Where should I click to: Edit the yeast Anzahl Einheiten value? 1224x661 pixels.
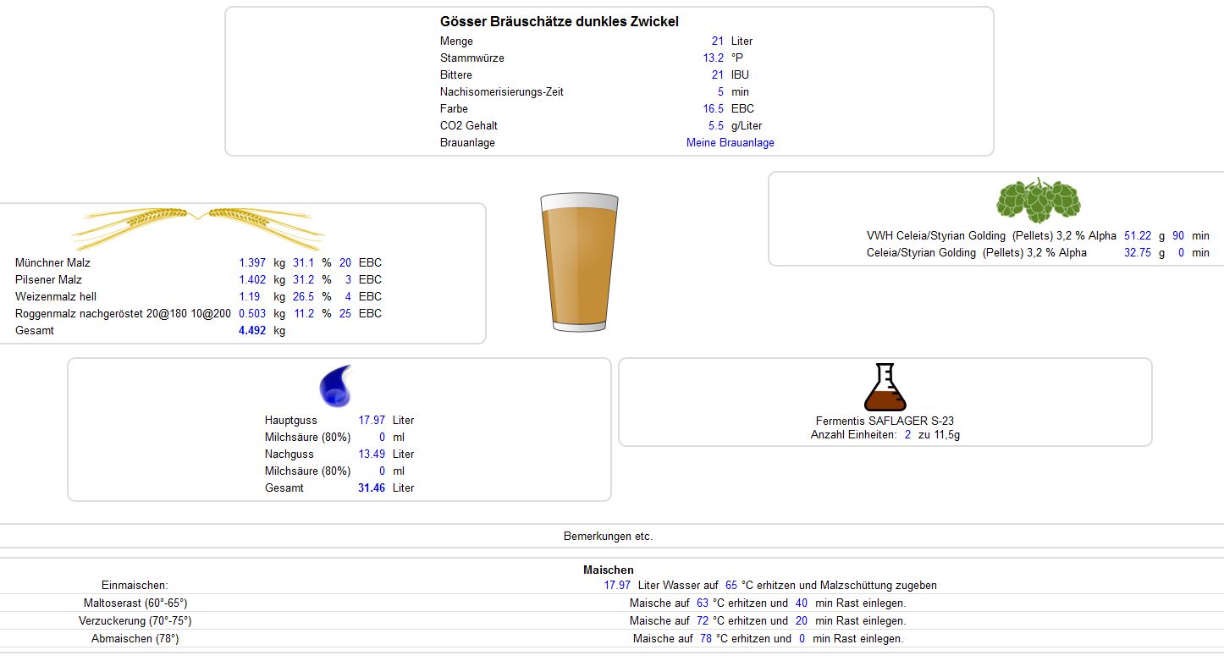click(x=907, y=435)
